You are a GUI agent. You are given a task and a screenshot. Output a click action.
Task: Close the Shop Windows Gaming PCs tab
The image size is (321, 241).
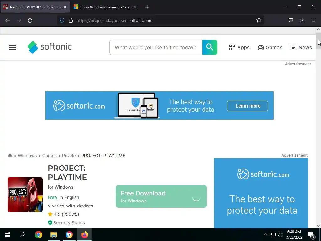(x=135, y=7)
